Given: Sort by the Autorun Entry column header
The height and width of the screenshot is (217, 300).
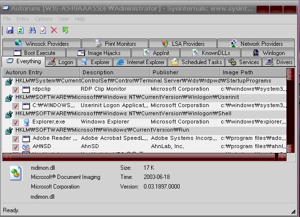Looking at the screenshot, I should (41, 72).
